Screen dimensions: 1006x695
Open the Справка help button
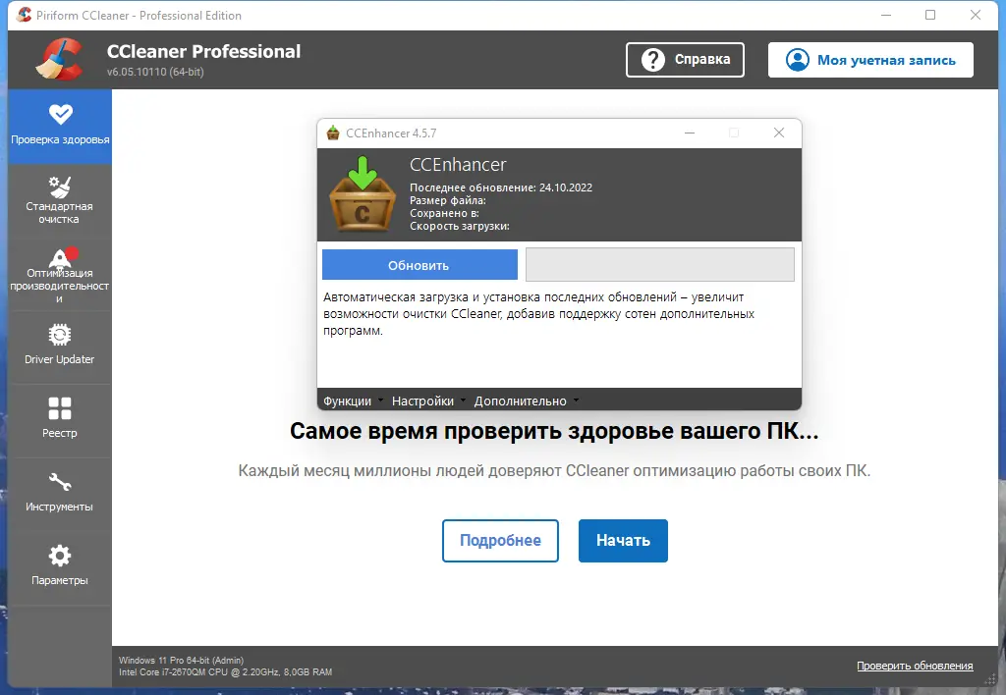(685, 60)
